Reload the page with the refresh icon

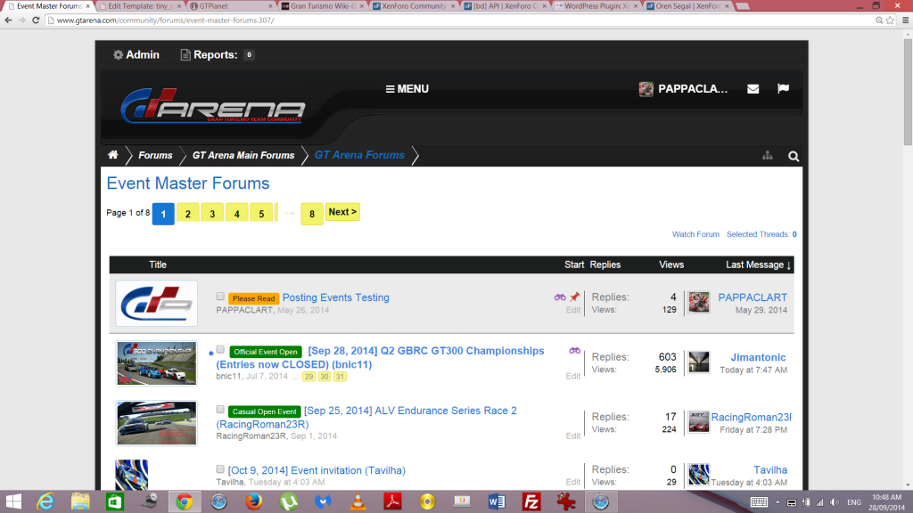(36, 20)
